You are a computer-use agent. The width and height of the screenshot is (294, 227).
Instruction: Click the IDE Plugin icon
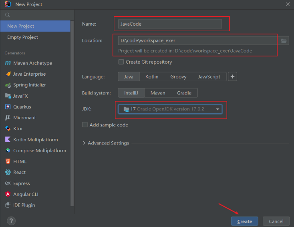[x=8, y=205]
